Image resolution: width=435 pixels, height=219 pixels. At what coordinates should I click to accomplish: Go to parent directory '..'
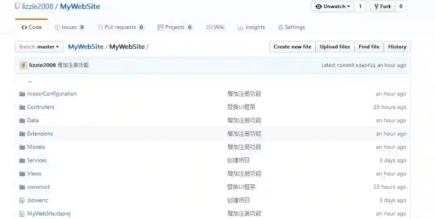point(30,82)
